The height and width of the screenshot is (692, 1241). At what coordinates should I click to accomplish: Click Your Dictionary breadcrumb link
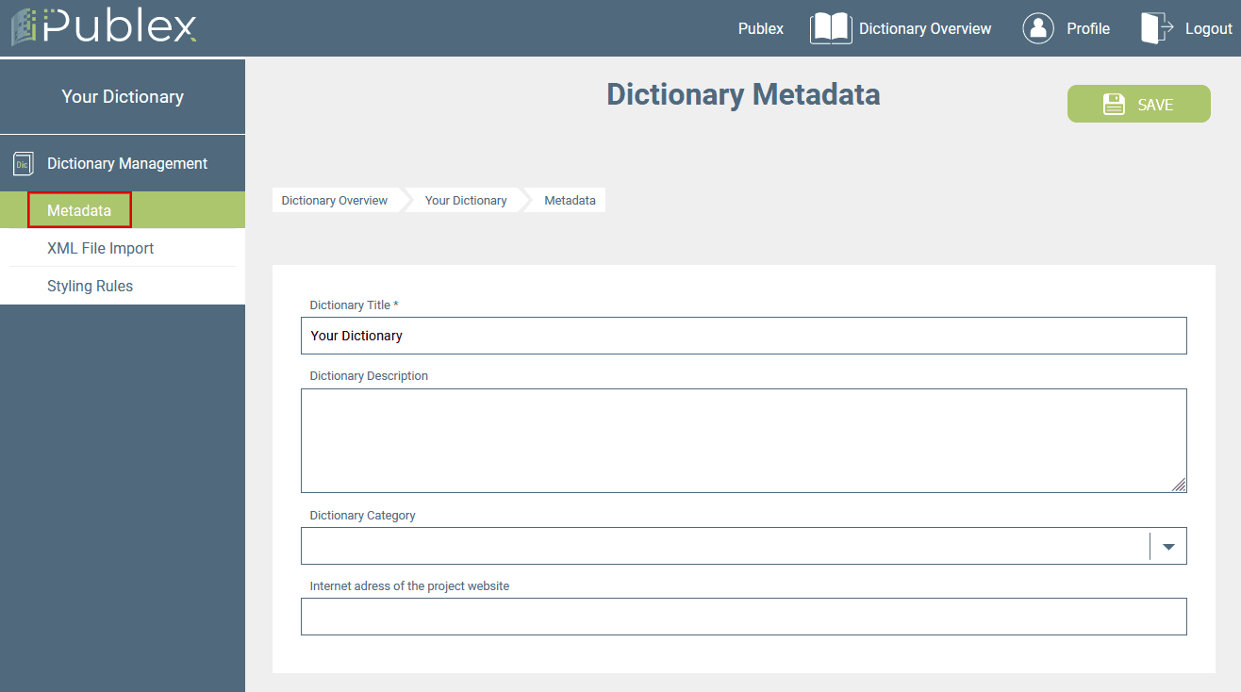click(x=465, y=200)
